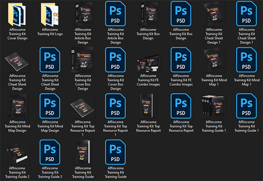Select the Cheat Sheet Design 1 PSD icon
Image resolution: width=263 pixels, height=181 pixels.
pos(246,14)
